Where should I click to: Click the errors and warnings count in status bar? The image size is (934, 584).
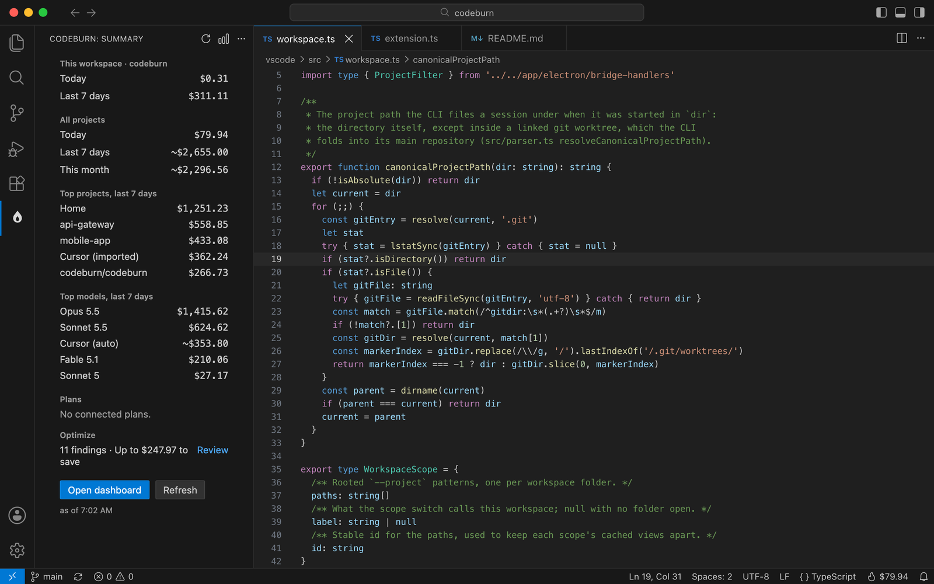click(114, 576)
